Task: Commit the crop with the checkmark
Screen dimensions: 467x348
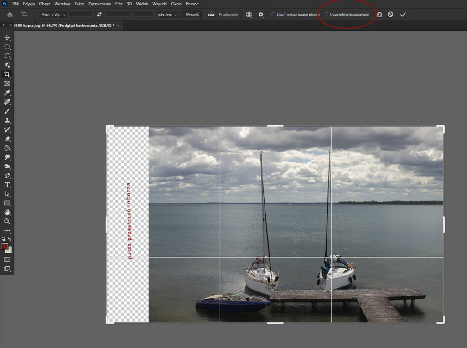Action: pos(403,14)
